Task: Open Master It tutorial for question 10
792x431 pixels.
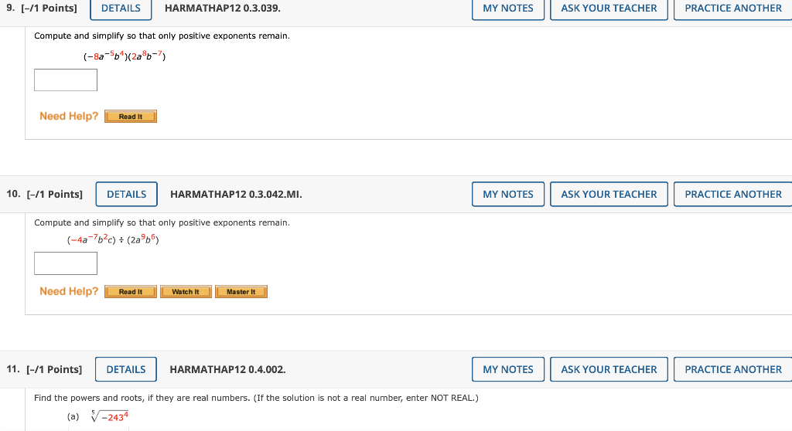Action: tap(241, 292)
